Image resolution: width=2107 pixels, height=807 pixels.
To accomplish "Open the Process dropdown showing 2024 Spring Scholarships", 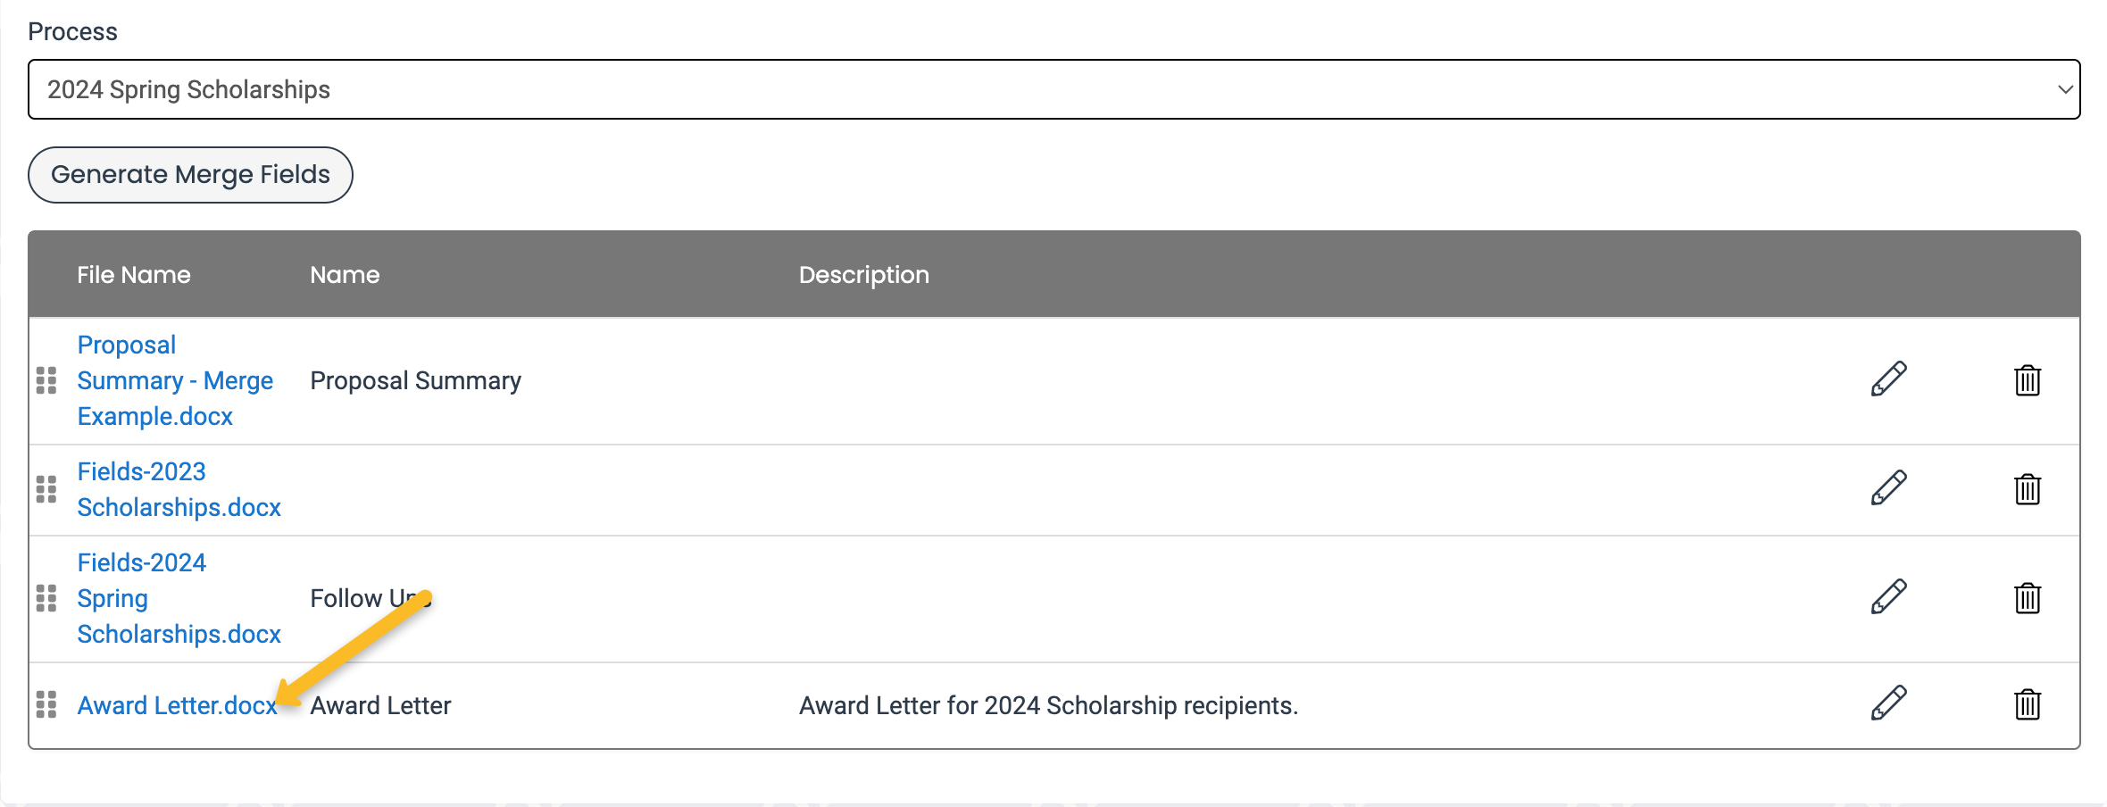I will (x=1053, y=89).
